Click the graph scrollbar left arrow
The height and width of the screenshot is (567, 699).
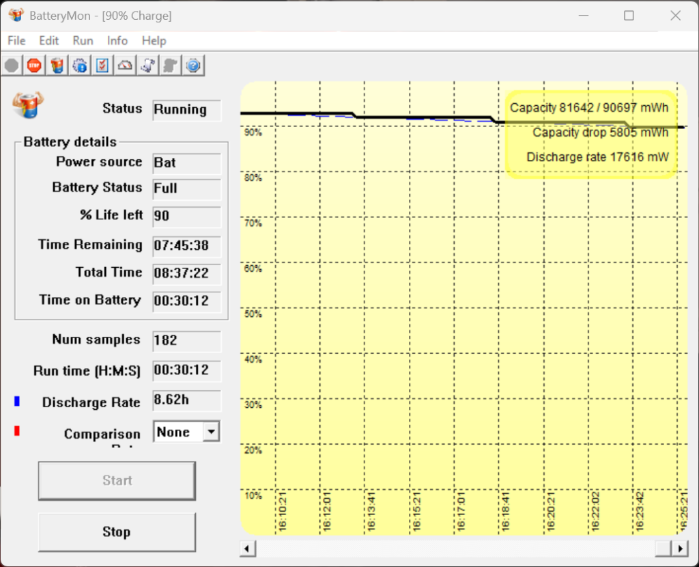point(247,549)
